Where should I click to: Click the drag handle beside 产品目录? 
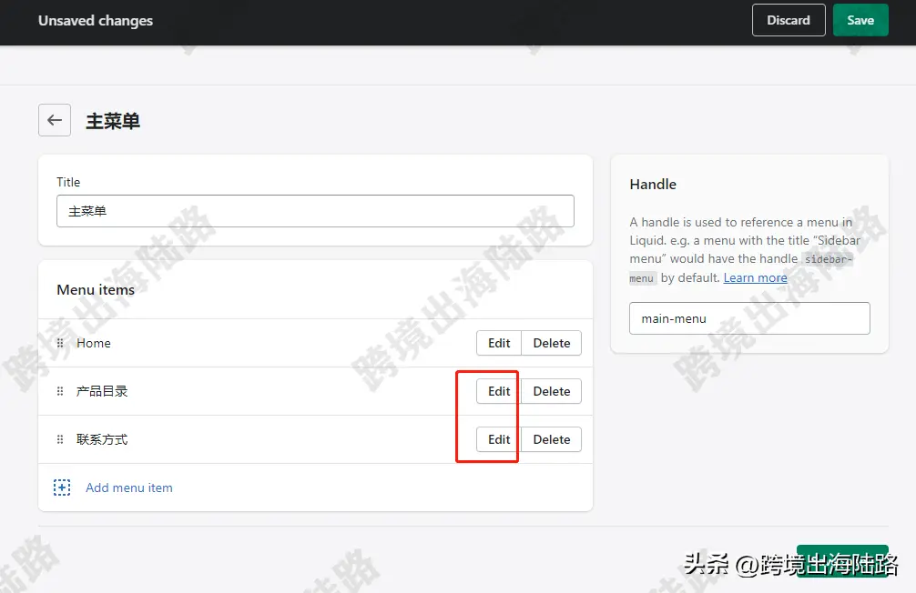[x=60, y=391]
